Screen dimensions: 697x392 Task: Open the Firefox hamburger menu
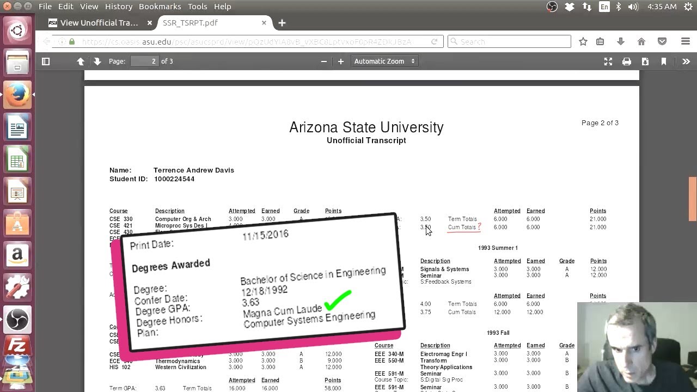point(686,41)
